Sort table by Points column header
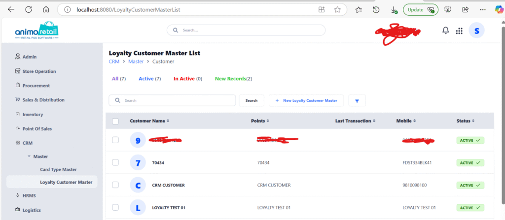 [260, 121]
